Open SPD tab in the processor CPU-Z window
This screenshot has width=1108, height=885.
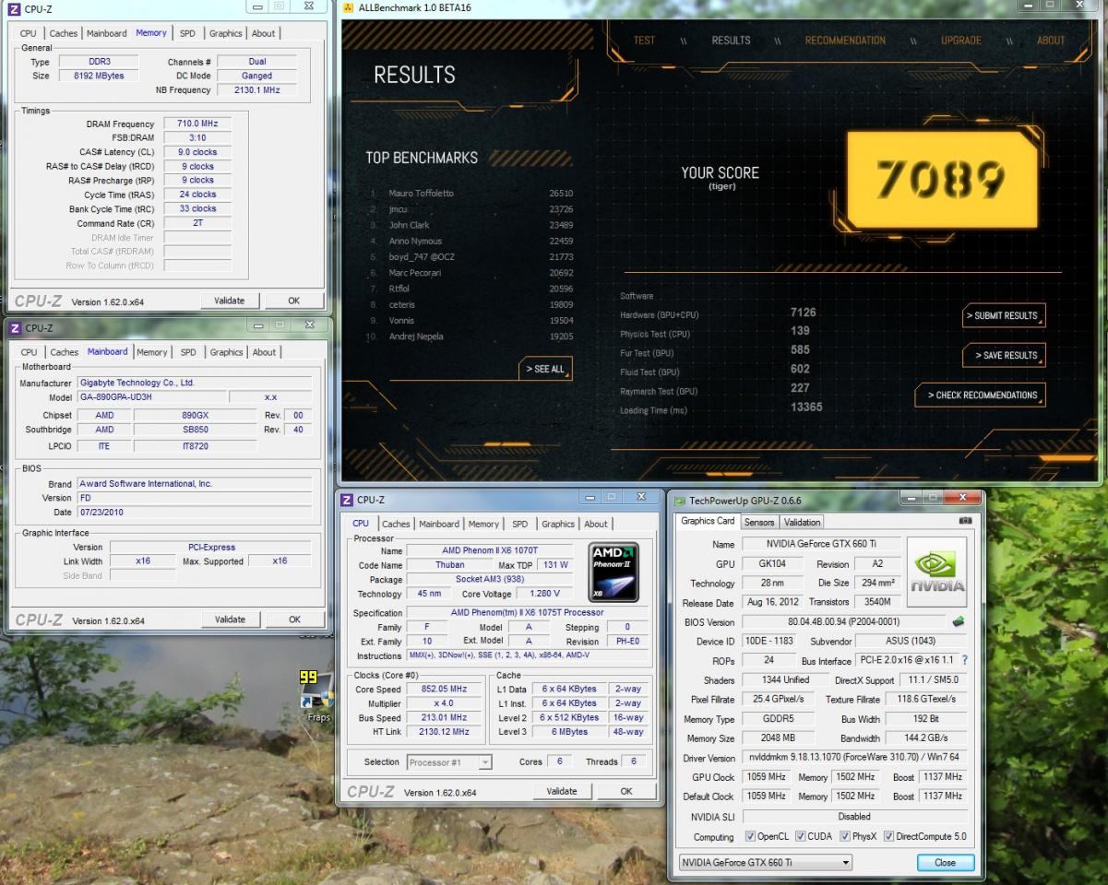(x=520, y=524)
